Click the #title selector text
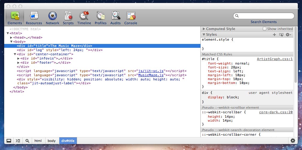The image size is (302, 150). click(208, 59)
